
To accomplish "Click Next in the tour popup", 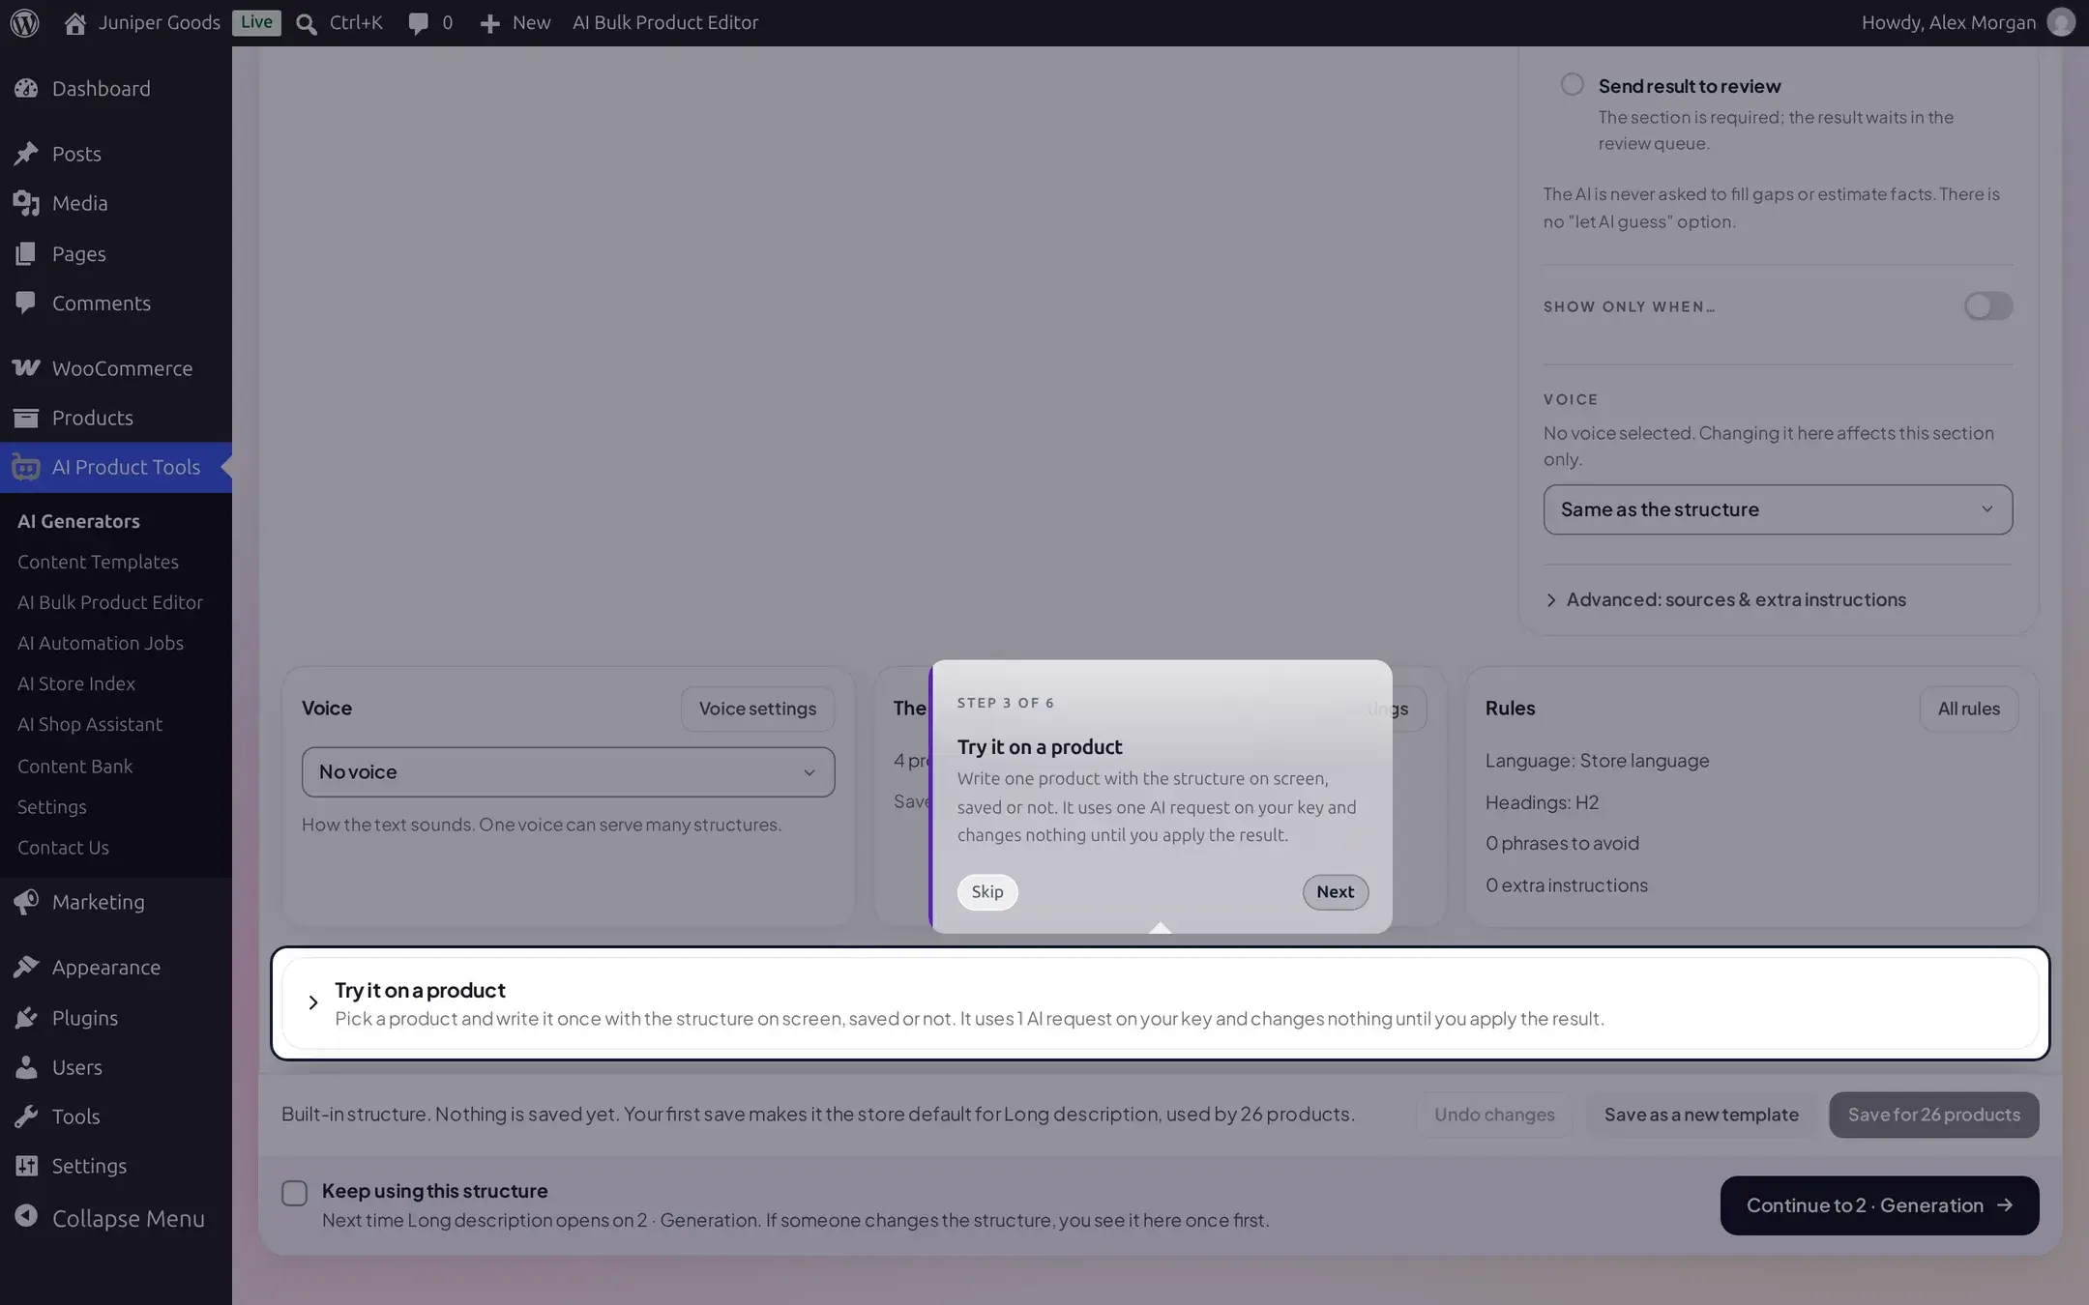I will 1335,892.
